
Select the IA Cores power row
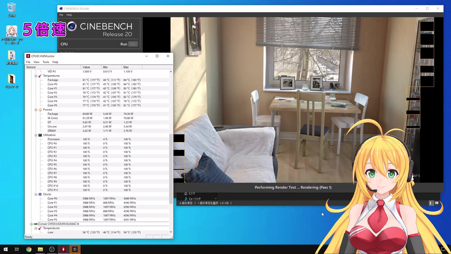click(x=97, y=118)
